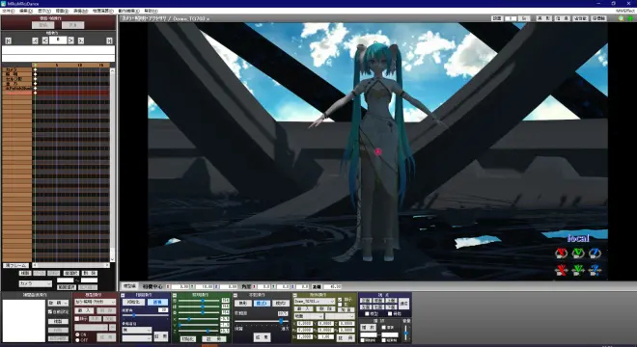Click the blue Z move handle icon

595,270
